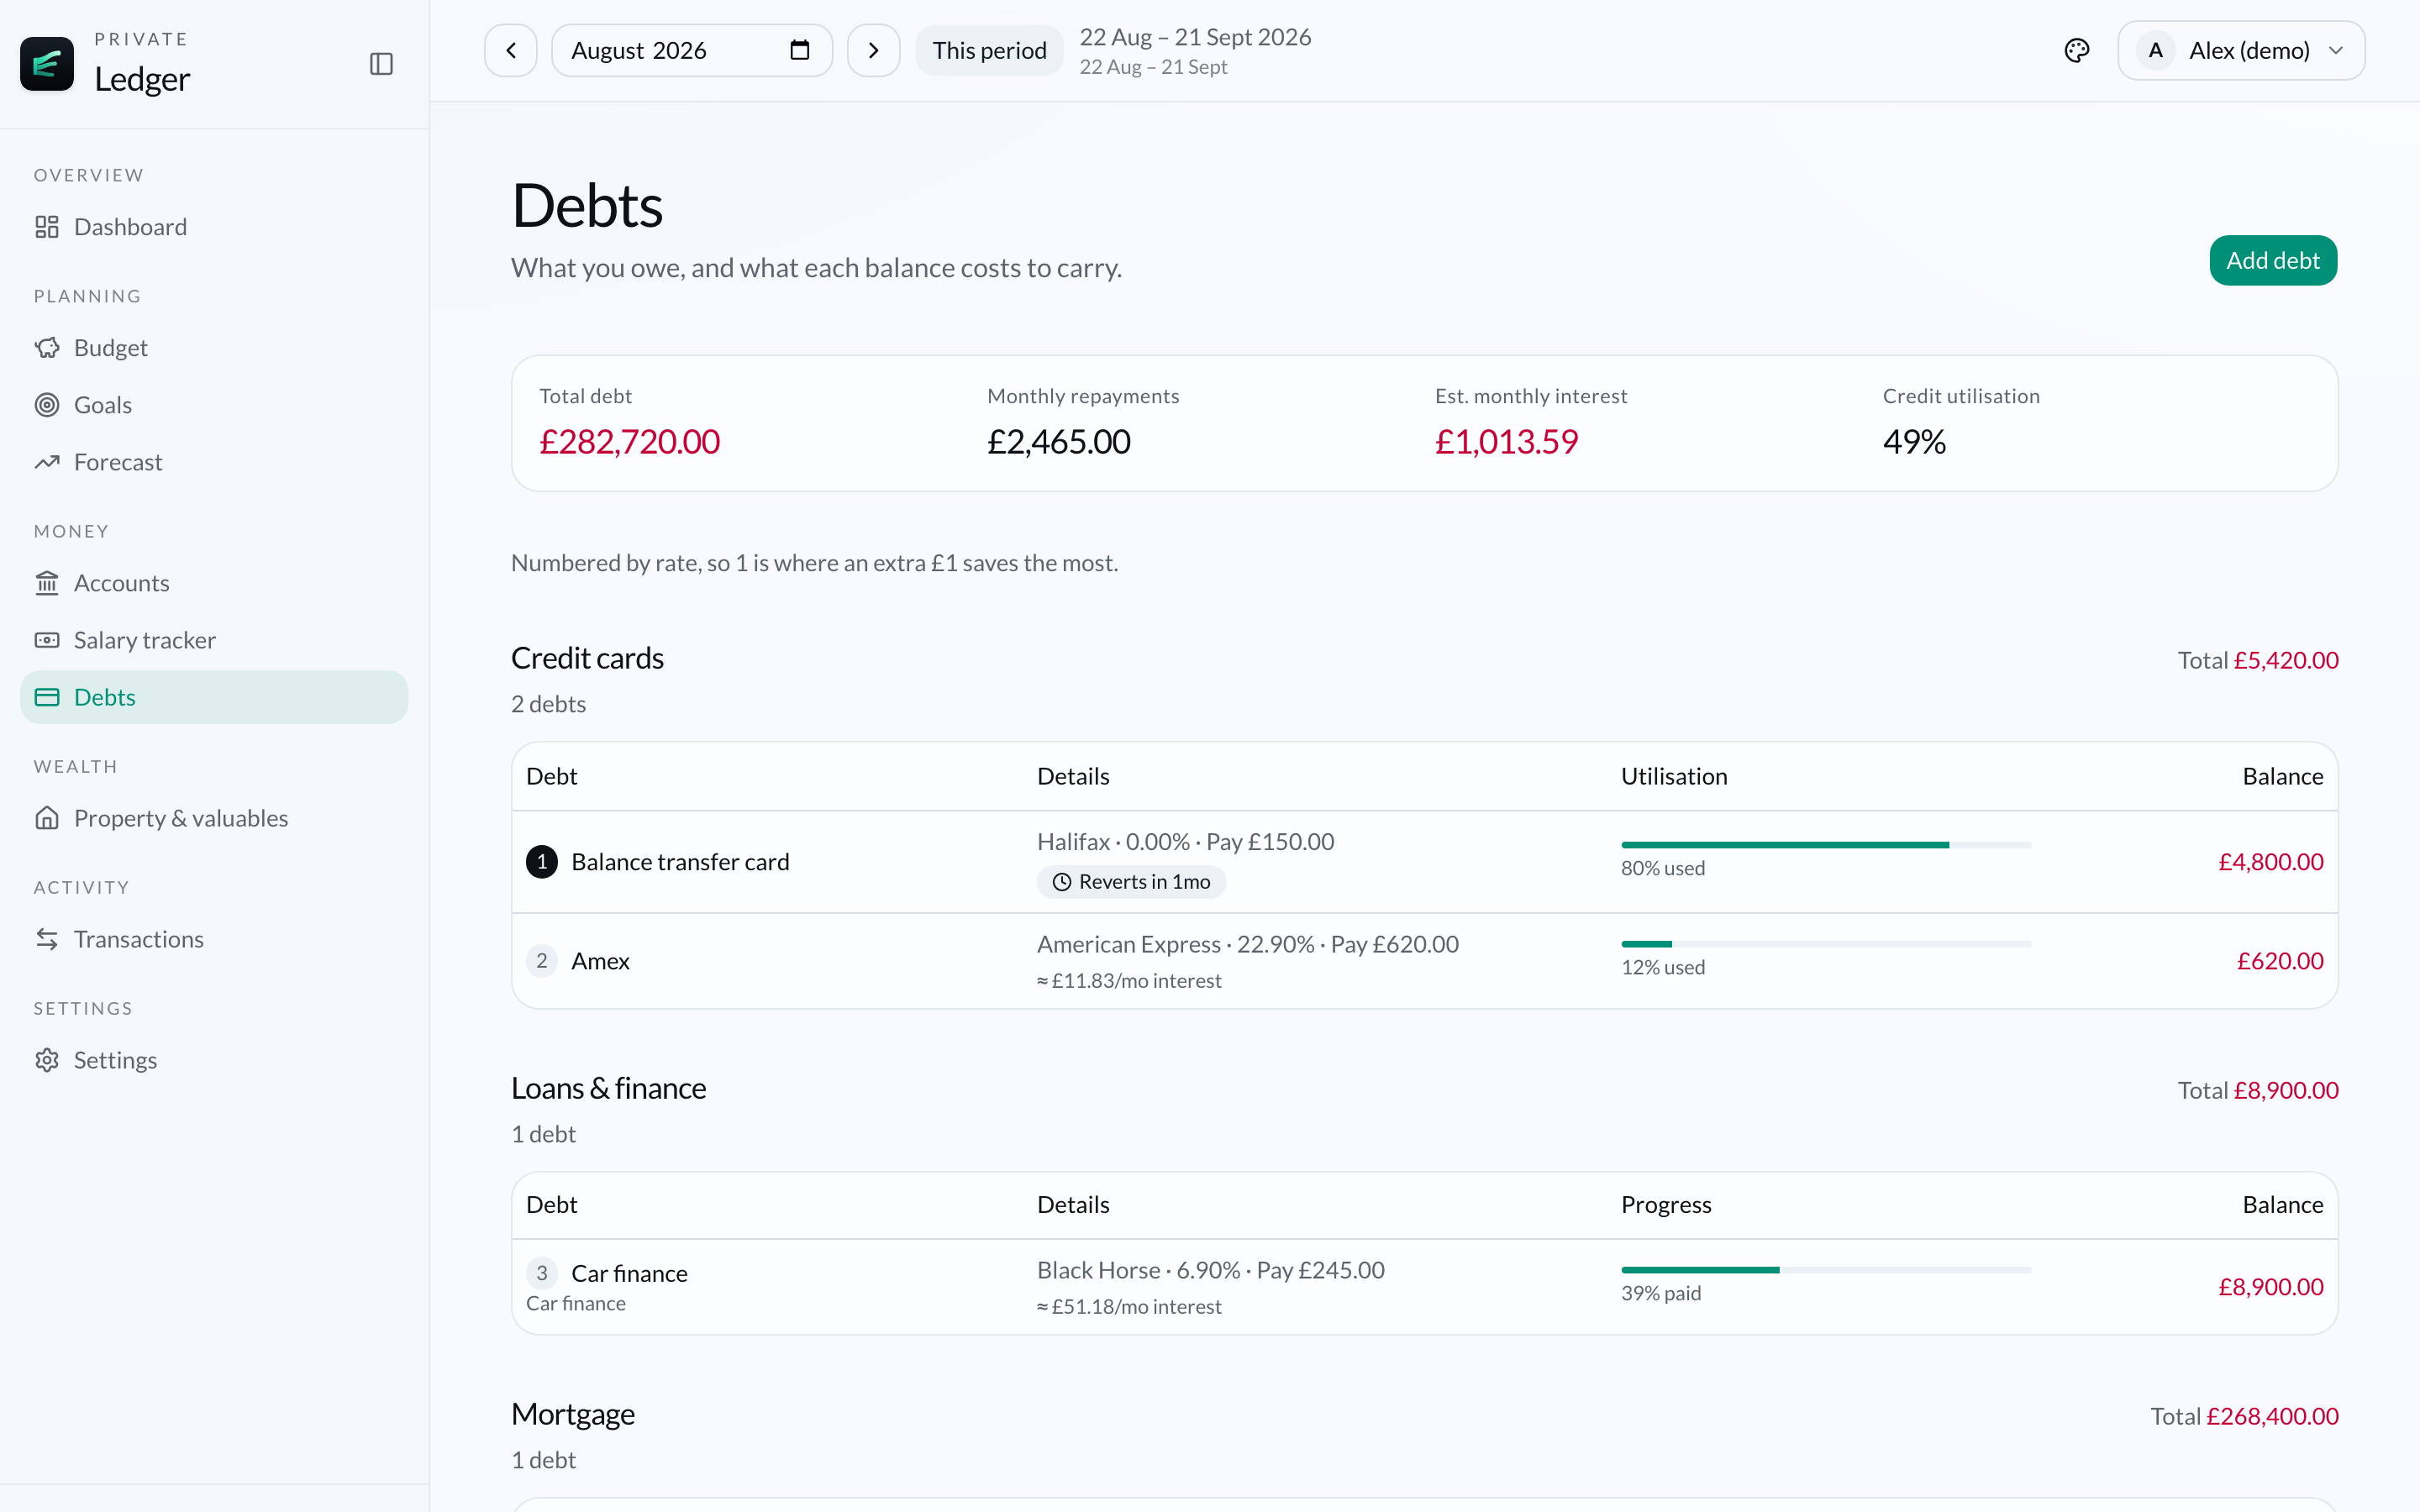Screen dimensions: 2420x1512
Task: Collapse the sidebar with panel icon
Action: point(381,64)
